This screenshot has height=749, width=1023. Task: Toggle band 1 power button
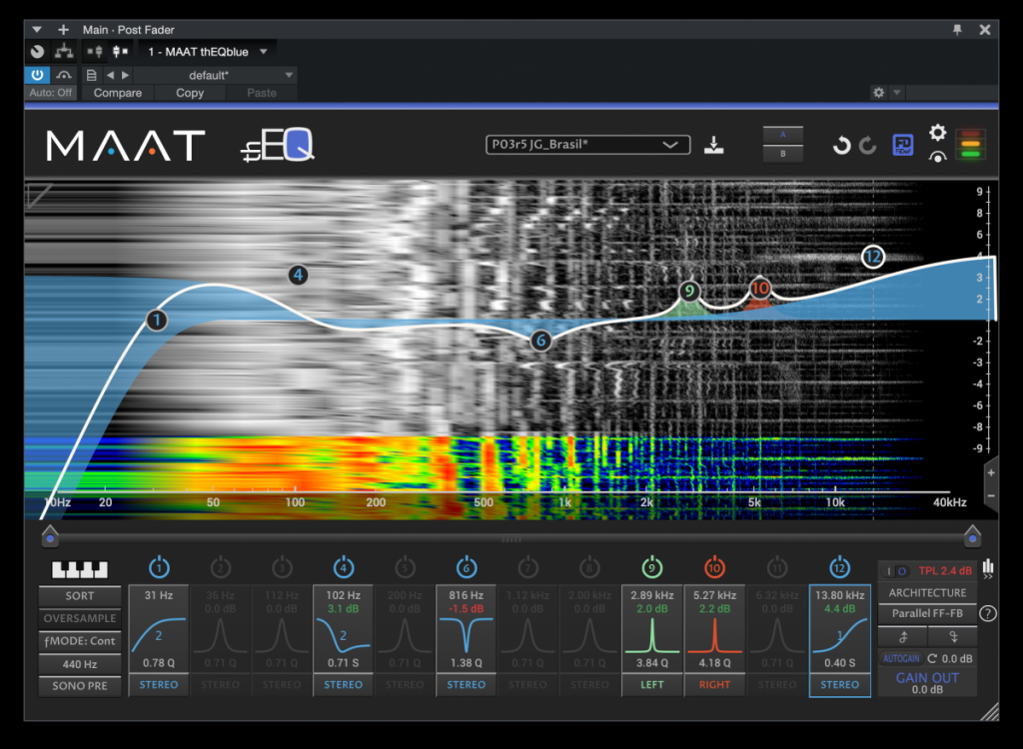[159, 567]
